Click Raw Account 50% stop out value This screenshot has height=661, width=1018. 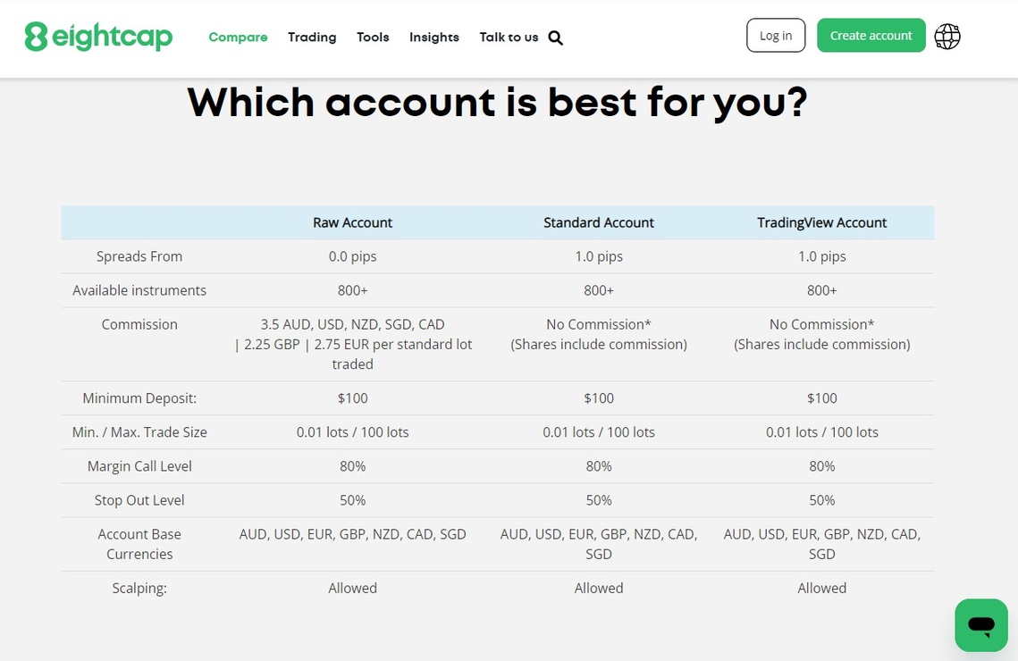coord(352,500)
